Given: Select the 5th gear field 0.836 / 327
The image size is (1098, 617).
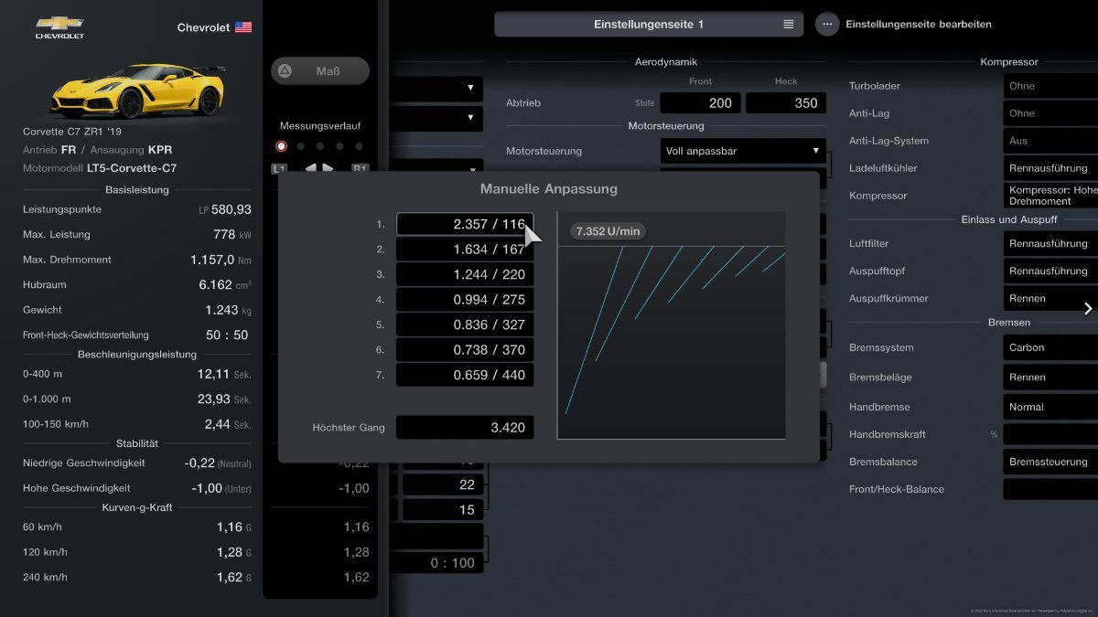Looking at the screenshot, I should 465,324.
